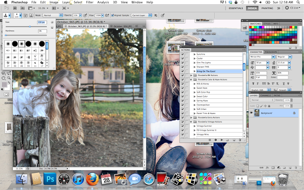Toggle Dim The Lights action checkbox
The height and width of the screenshot is (190, 304).
(182, 63)
